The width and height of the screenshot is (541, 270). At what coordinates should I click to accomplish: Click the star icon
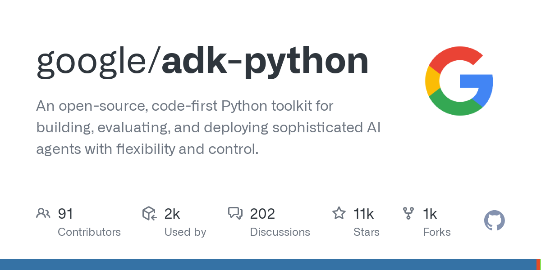pyautogui.click(x=339, y=213)
